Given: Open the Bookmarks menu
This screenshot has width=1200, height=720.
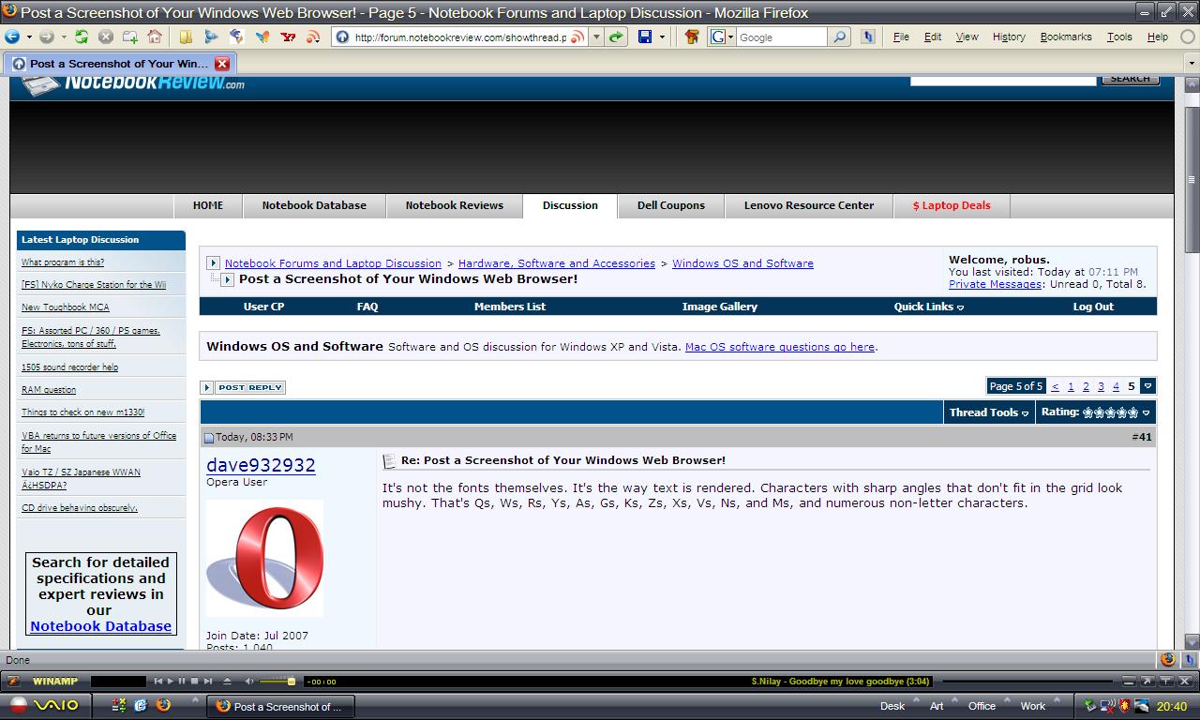Looking at the screenshot, I should point(1066,37).
